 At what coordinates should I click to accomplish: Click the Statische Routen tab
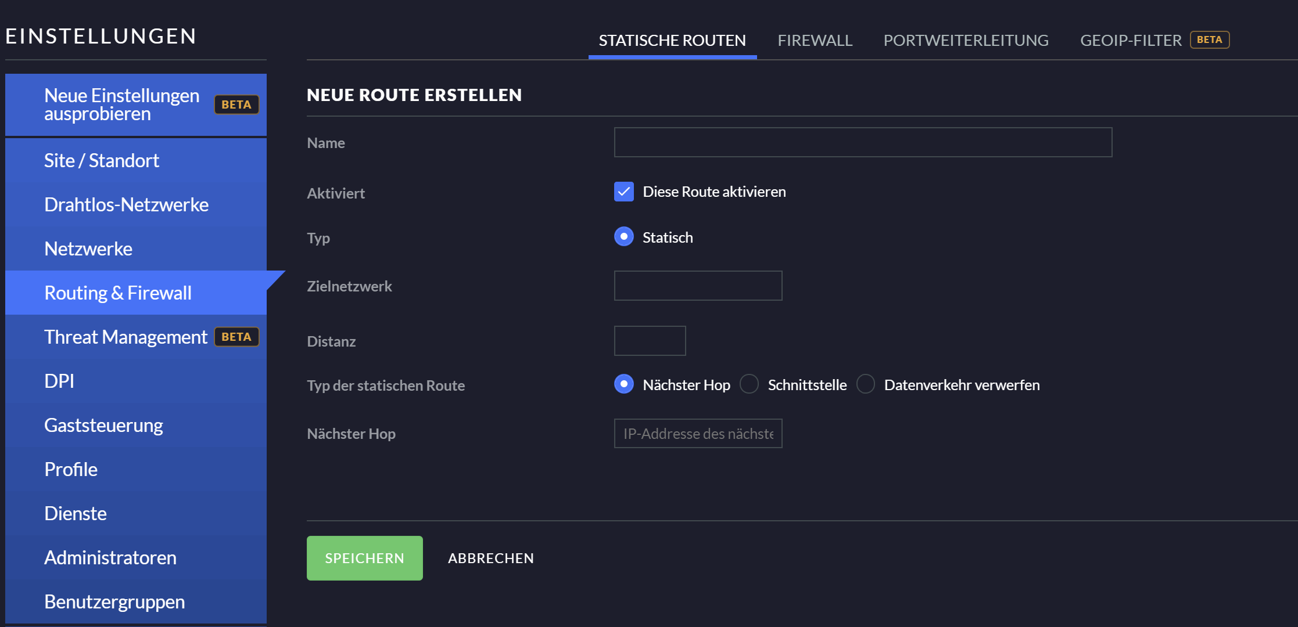(672, 41)
